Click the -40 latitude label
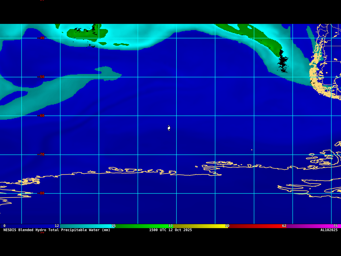Viewport: 341px width, 256px height. point(41,38)
